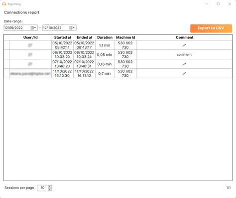Click the Export to CSV button
236x198 pixels.
tap(211, 28)
